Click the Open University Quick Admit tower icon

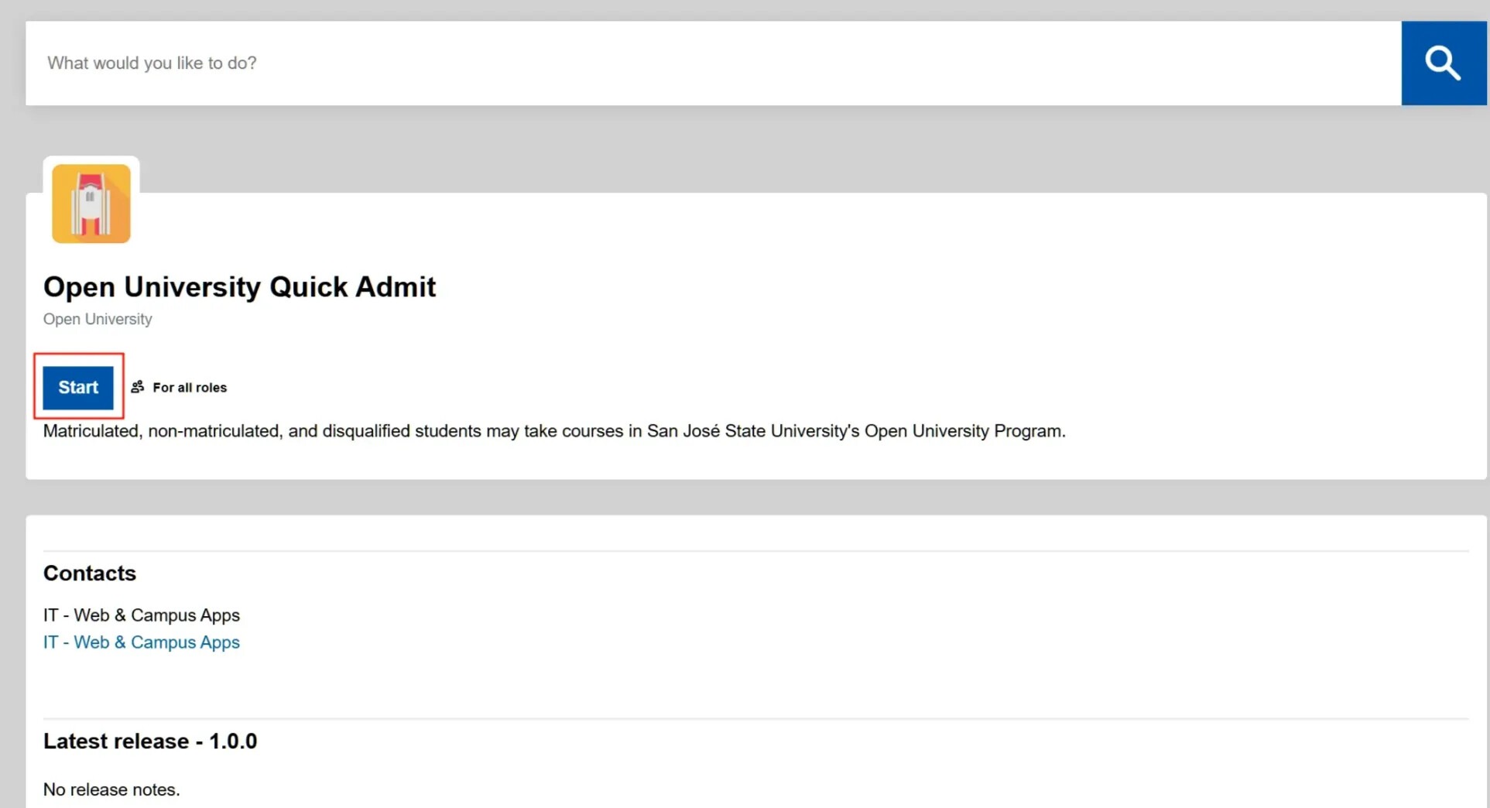[91, 204]
